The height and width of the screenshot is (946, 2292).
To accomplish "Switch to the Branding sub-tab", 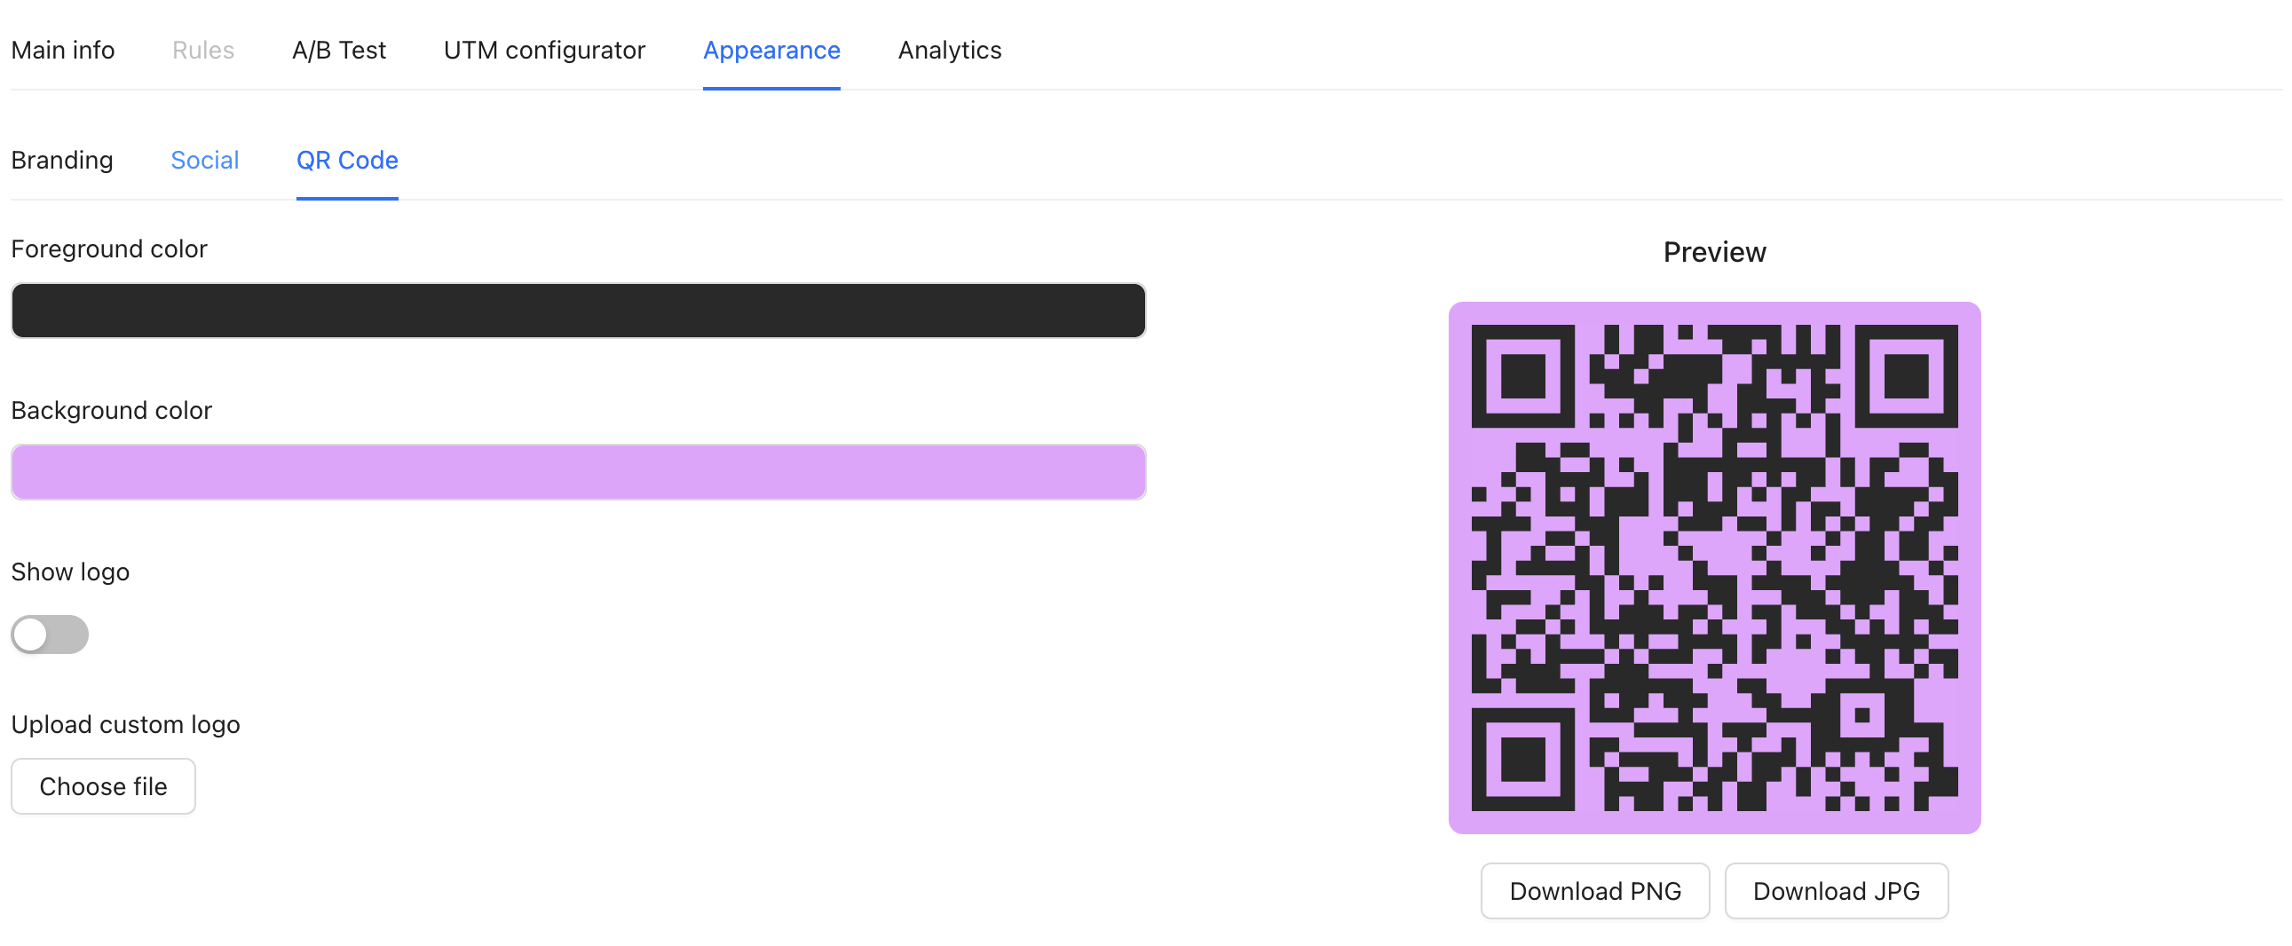I will pyautogui.click(x=62, y=160).
